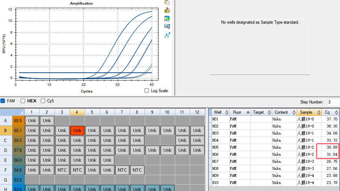The height and width of the screenshot is (191, 340).
Task: Select the orange highlighted Unk well B4
Action: coord(77,131)
